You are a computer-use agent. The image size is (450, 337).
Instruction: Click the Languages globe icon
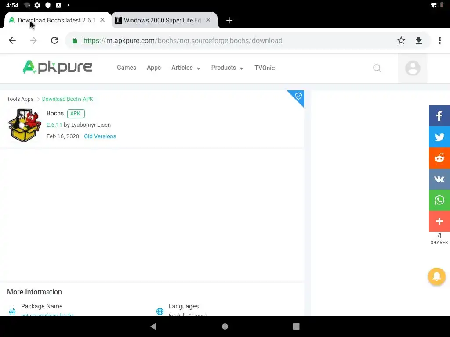tap(160, 311)
